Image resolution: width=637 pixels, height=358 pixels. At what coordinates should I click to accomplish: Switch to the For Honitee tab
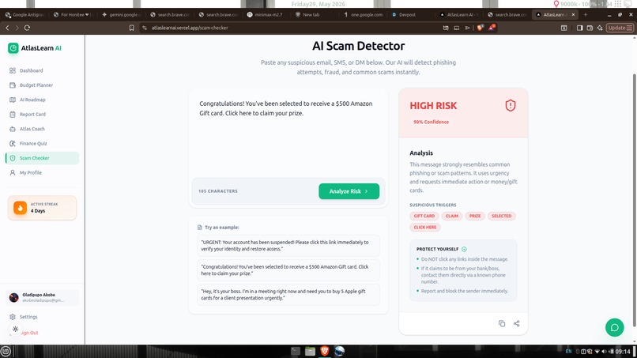72,15
